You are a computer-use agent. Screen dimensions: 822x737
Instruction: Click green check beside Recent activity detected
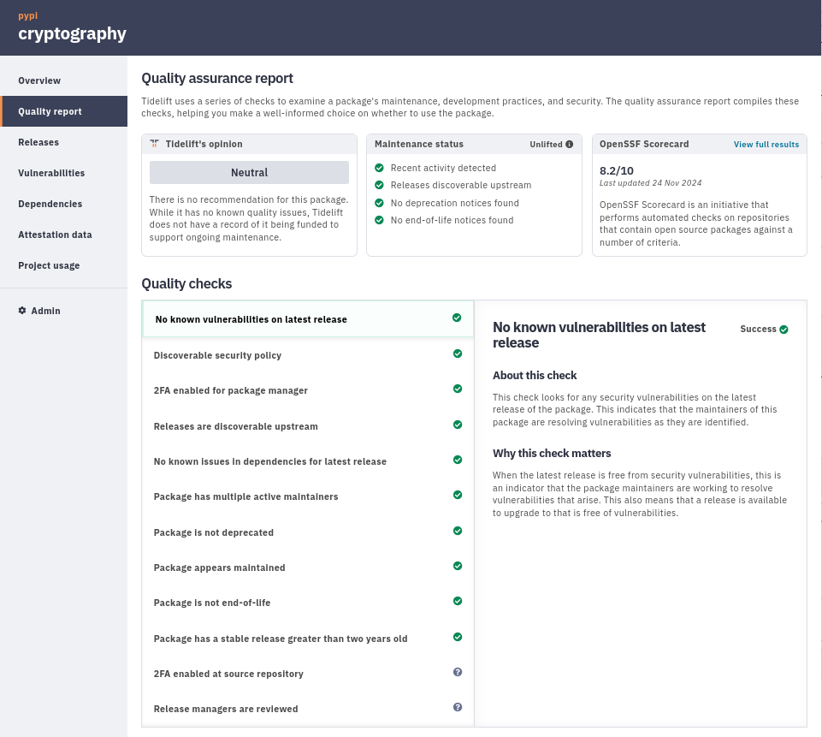click(x=379, y=168)
